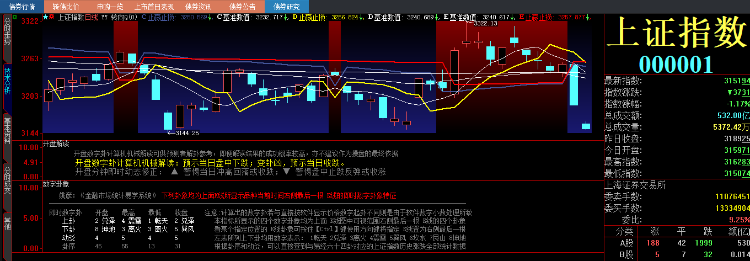Click the cyan star icon beside 上证指数
The width and height of the screenshot is (750, 261).
coord(45,18)
